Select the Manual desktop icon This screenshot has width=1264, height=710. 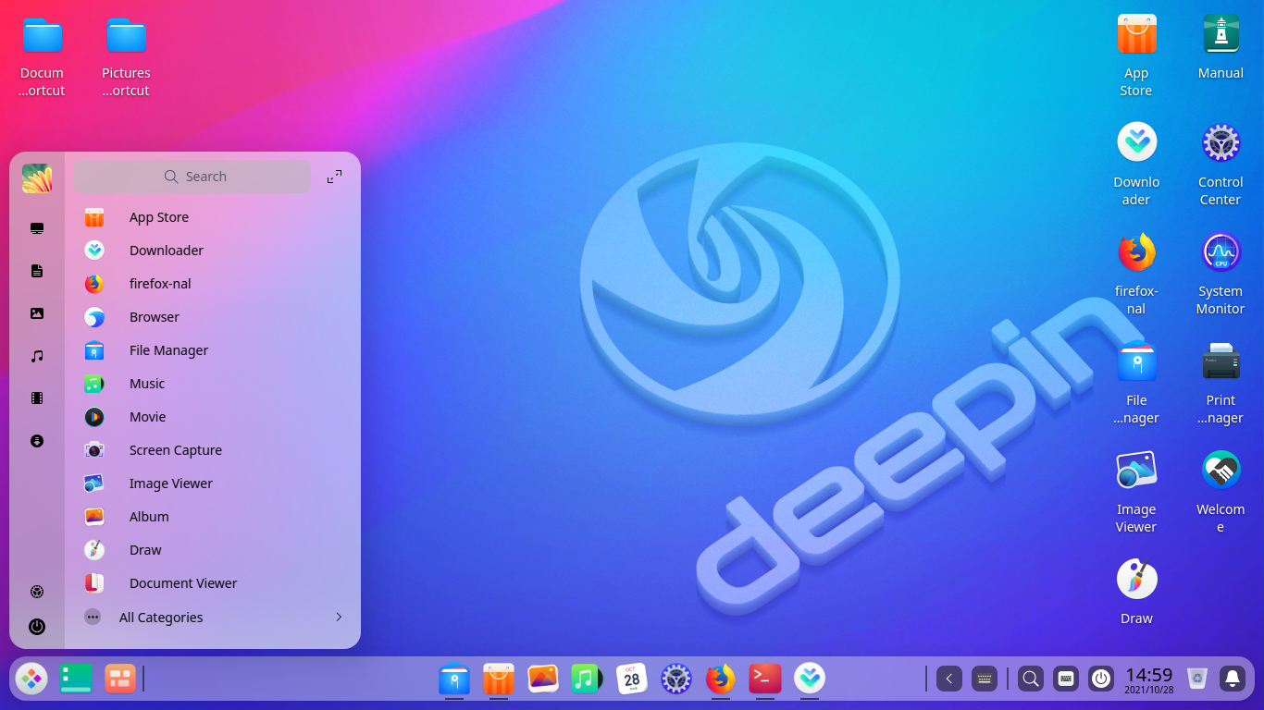click(x=1221, y=47)
